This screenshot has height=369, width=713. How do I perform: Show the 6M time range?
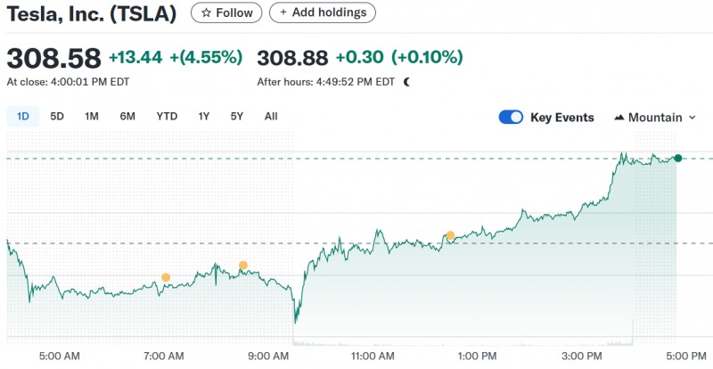pos(127,116)
